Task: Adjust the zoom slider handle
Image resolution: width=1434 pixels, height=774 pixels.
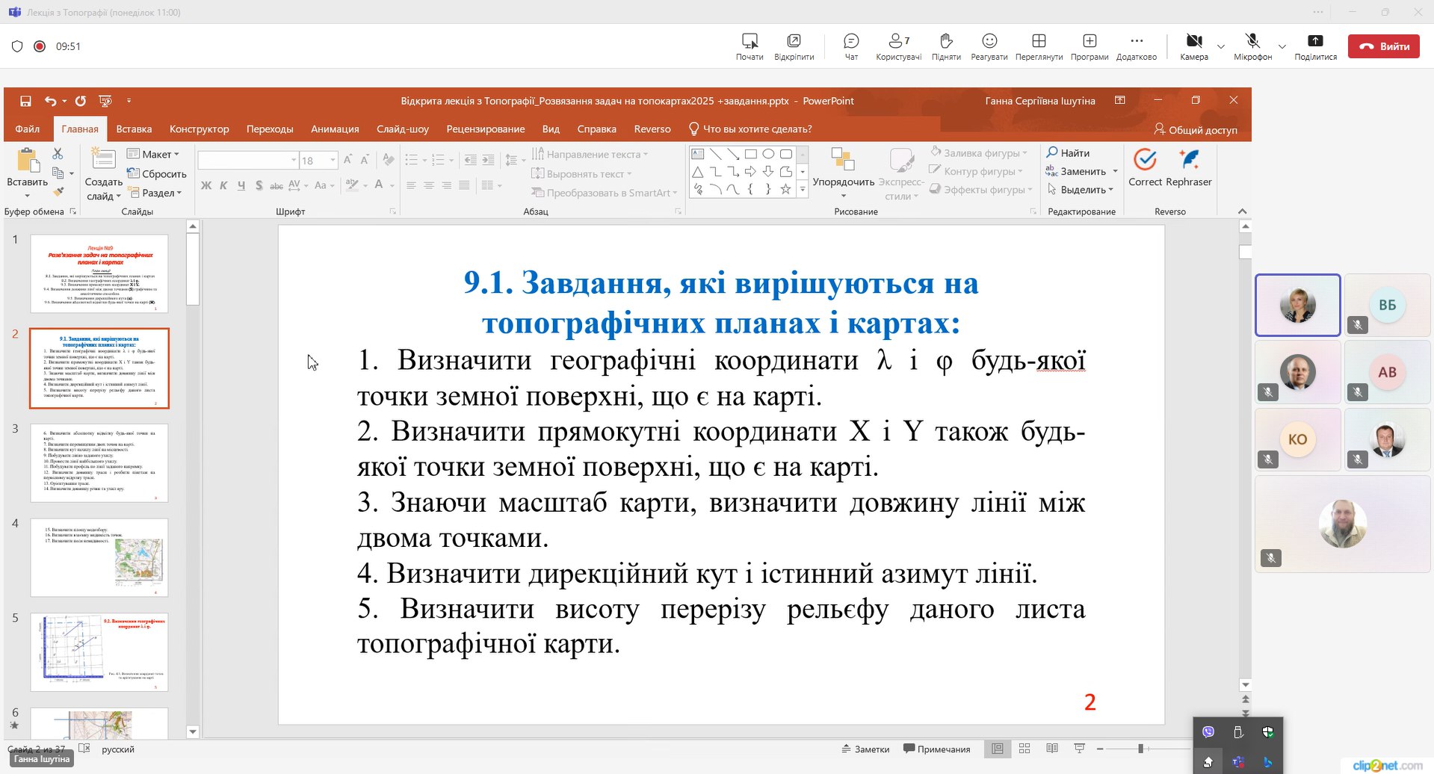Action: tap(1140, 749)
